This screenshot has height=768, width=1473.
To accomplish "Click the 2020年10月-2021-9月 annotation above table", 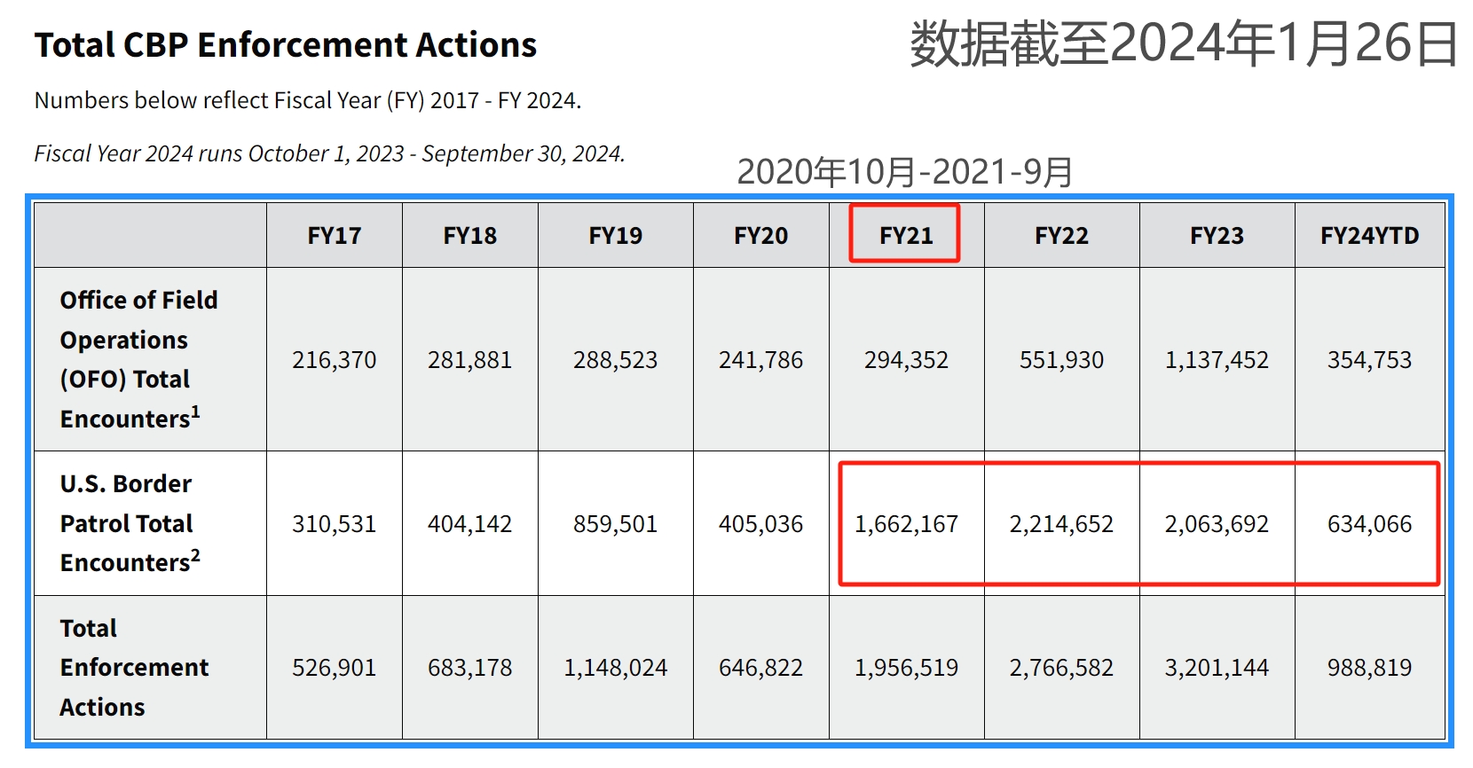I will coord(905,172).
